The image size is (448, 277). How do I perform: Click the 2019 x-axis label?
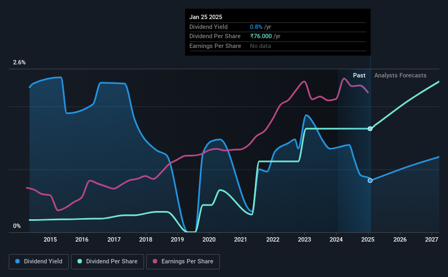[177, 239]
